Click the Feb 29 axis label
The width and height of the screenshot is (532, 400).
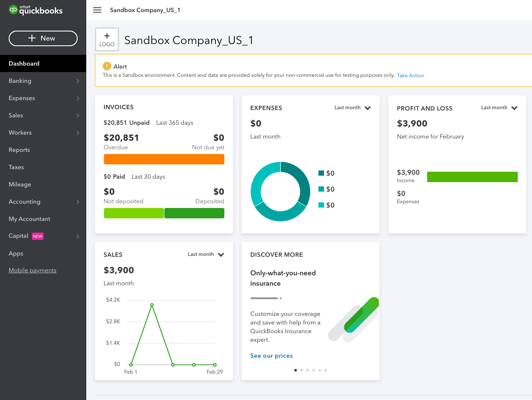tap(214, 372)
